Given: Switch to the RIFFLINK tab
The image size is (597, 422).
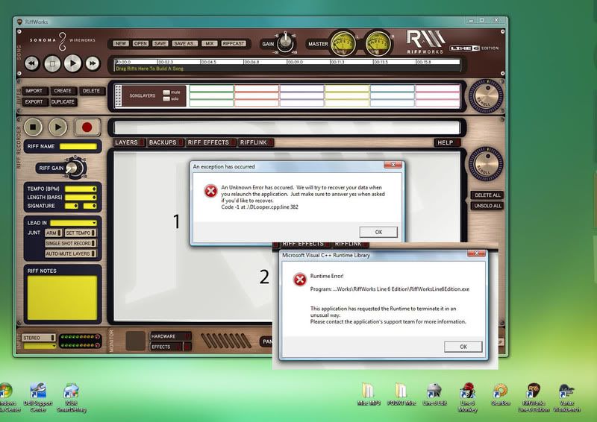Looking at the screenshot, I should point(256,142).
